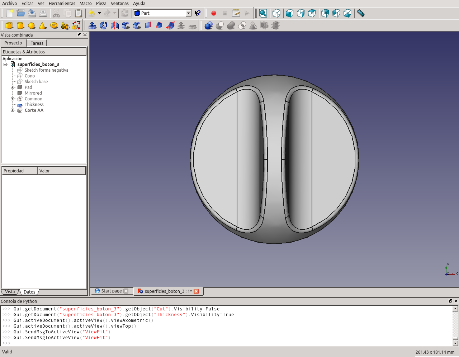
Task: Open the Herramientas menu
Action: tap(62, 4)
